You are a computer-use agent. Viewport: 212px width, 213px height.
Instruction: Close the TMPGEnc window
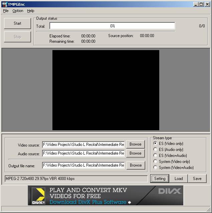[207, 4]
